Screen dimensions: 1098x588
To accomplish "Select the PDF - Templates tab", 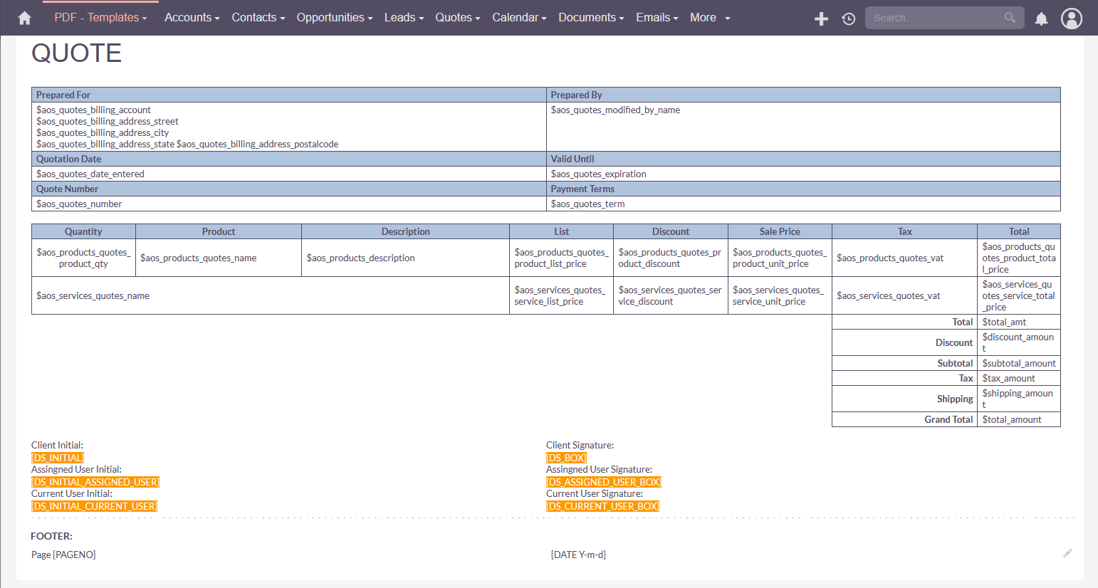I will (x=100, y=17).
